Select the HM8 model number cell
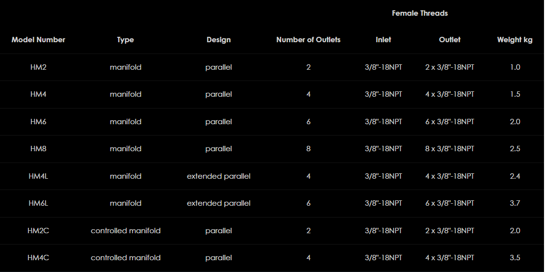Viewport: 545px width, 272px height. click(x=38, y=149)
